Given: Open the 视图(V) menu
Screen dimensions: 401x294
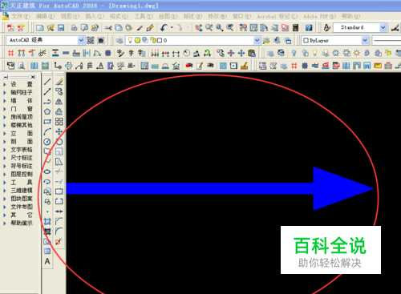Looking at the screenshot, I should tap(70, 17).
